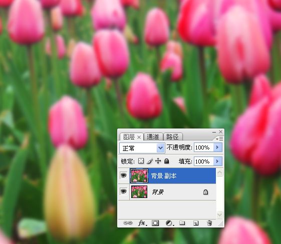Close the layers panel window

tap(221, 132)
